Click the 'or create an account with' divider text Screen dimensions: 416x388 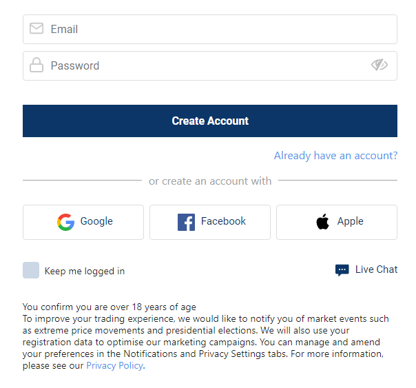click(x=210, y=181)
